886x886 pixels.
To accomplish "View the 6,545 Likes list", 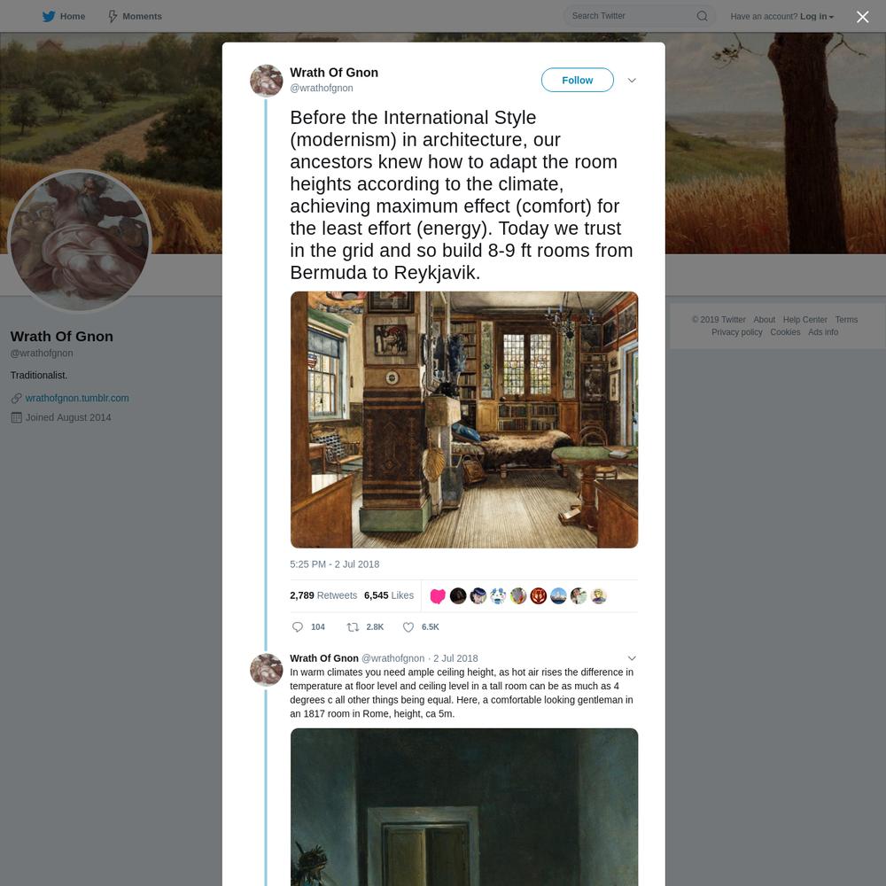I will coord(389,595).
